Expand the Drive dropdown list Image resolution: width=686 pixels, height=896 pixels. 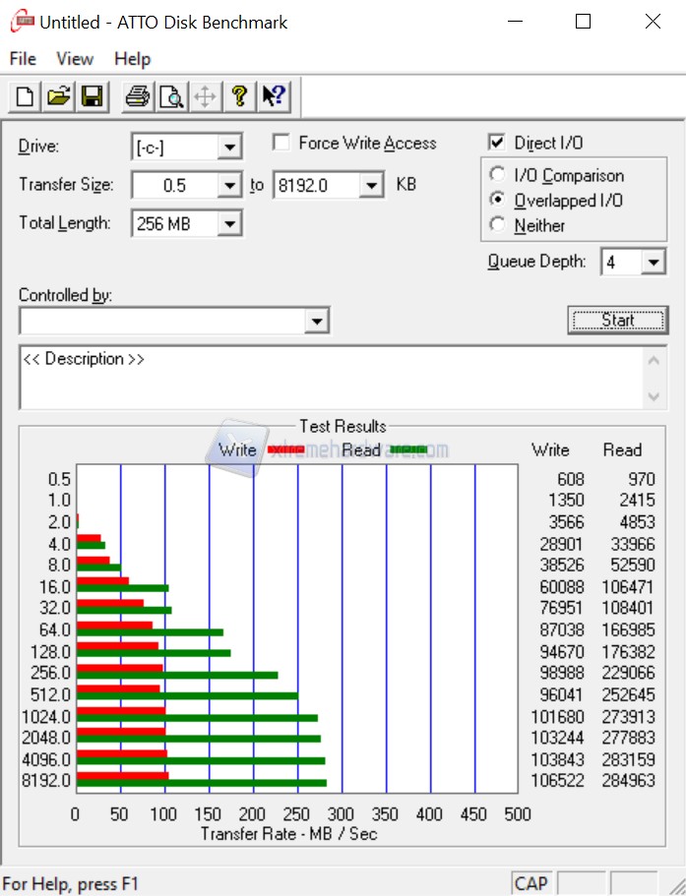click(229, 148)
